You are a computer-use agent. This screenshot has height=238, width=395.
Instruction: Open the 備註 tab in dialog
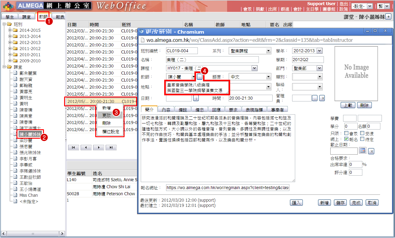[x=183, y=110]
